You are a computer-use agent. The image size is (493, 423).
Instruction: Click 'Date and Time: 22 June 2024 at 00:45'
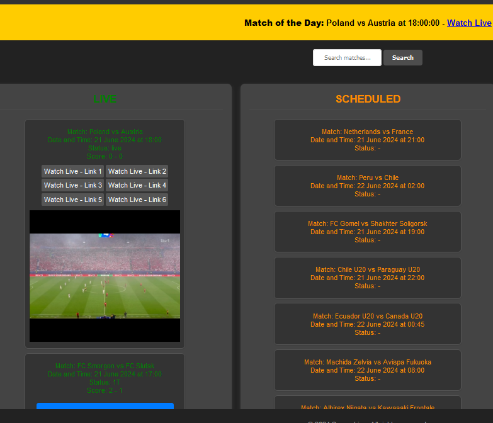coord(368,324)
